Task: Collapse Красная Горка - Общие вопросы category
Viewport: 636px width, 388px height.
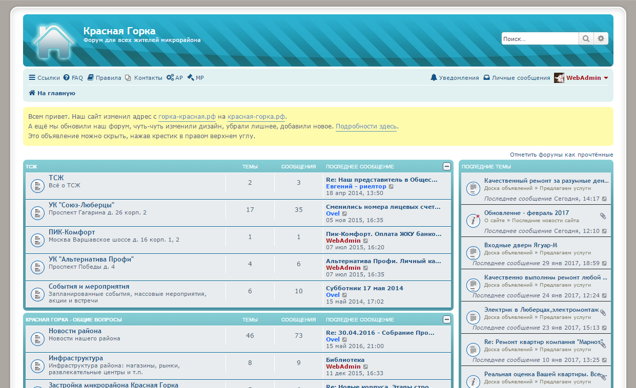Action: 447,319
